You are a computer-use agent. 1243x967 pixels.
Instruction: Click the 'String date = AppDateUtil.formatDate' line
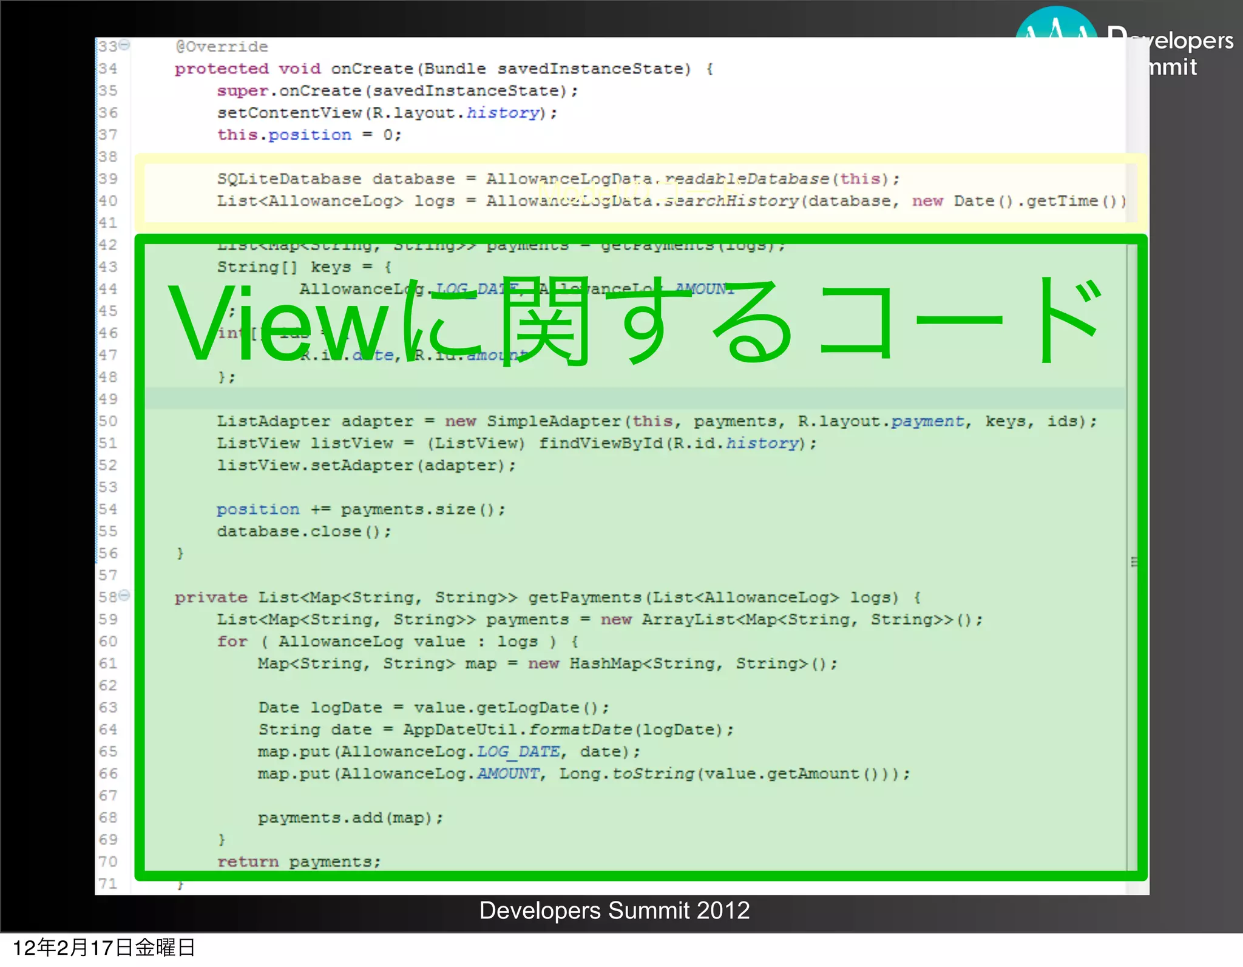click(496, 730)
